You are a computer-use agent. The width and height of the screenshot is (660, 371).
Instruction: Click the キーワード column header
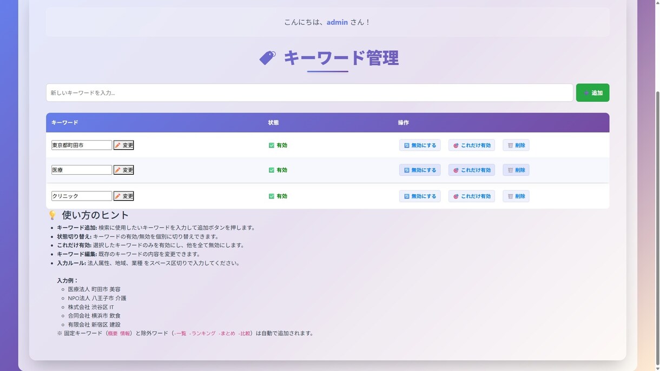(x=65, y=123)
